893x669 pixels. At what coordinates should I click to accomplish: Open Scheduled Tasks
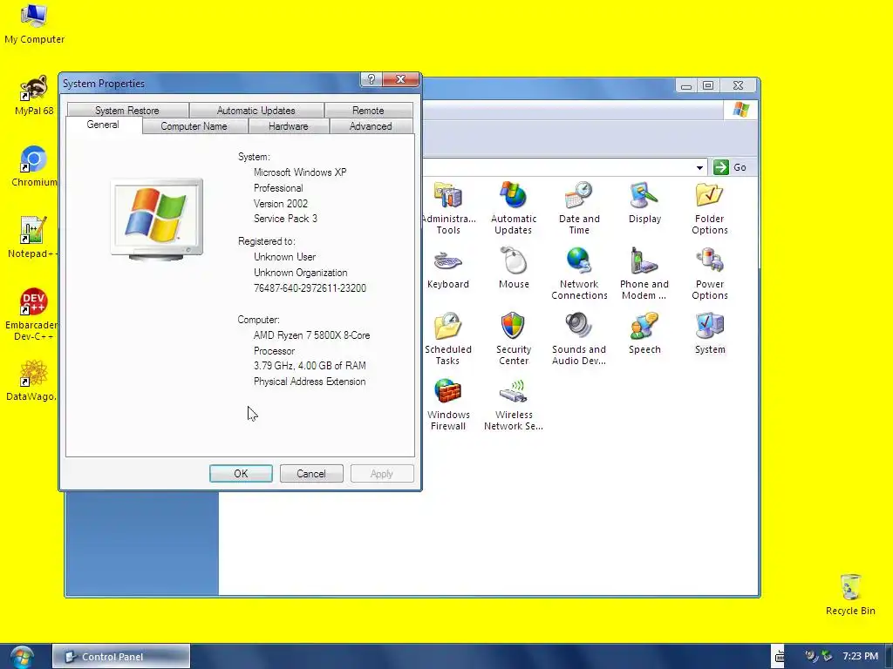448,339
